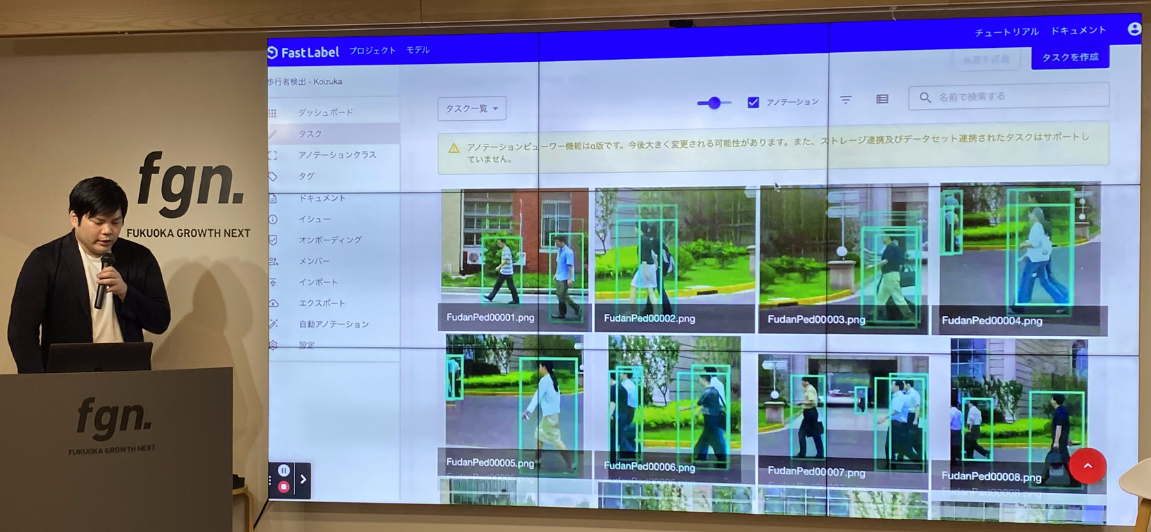Screen dimensions: 1151x532
Task: Click the annotation class bracket icon
Action: pyautogui.click(x=272, y=156)
